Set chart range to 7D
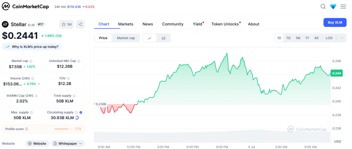The width and height of the screenshot is (352, 149). (288, 38)
